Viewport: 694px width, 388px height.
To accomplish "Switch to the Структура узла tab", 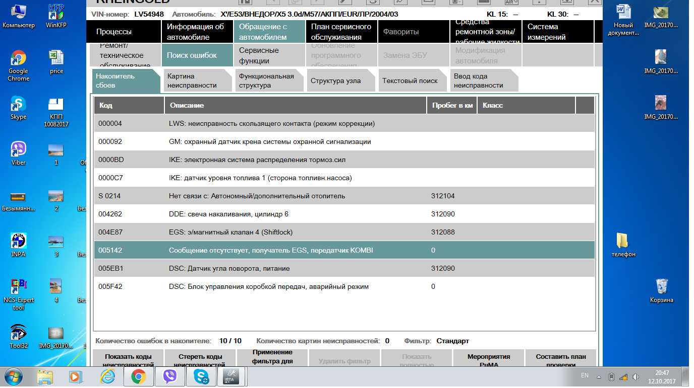I will pos(341,81).
